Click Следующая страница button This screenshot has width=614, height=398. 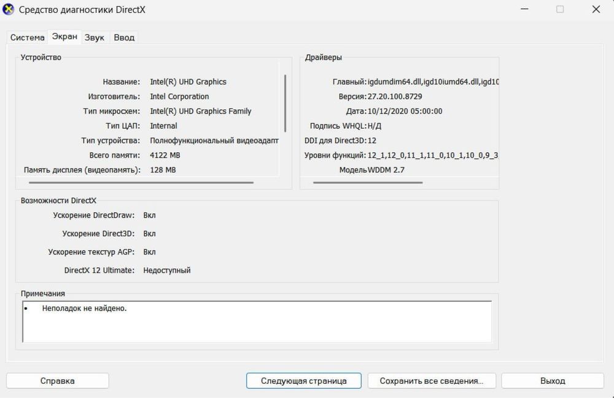coord(304,381)
